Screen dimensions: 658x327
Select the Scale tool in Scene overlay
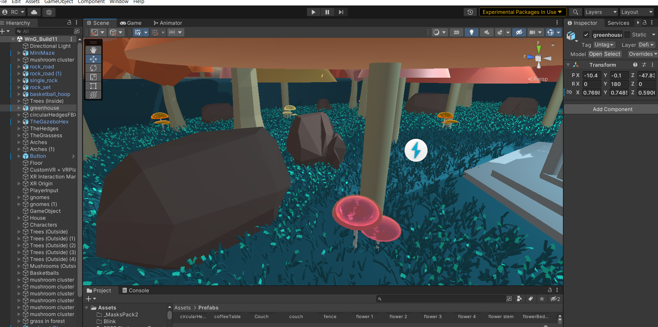(93, 77)
